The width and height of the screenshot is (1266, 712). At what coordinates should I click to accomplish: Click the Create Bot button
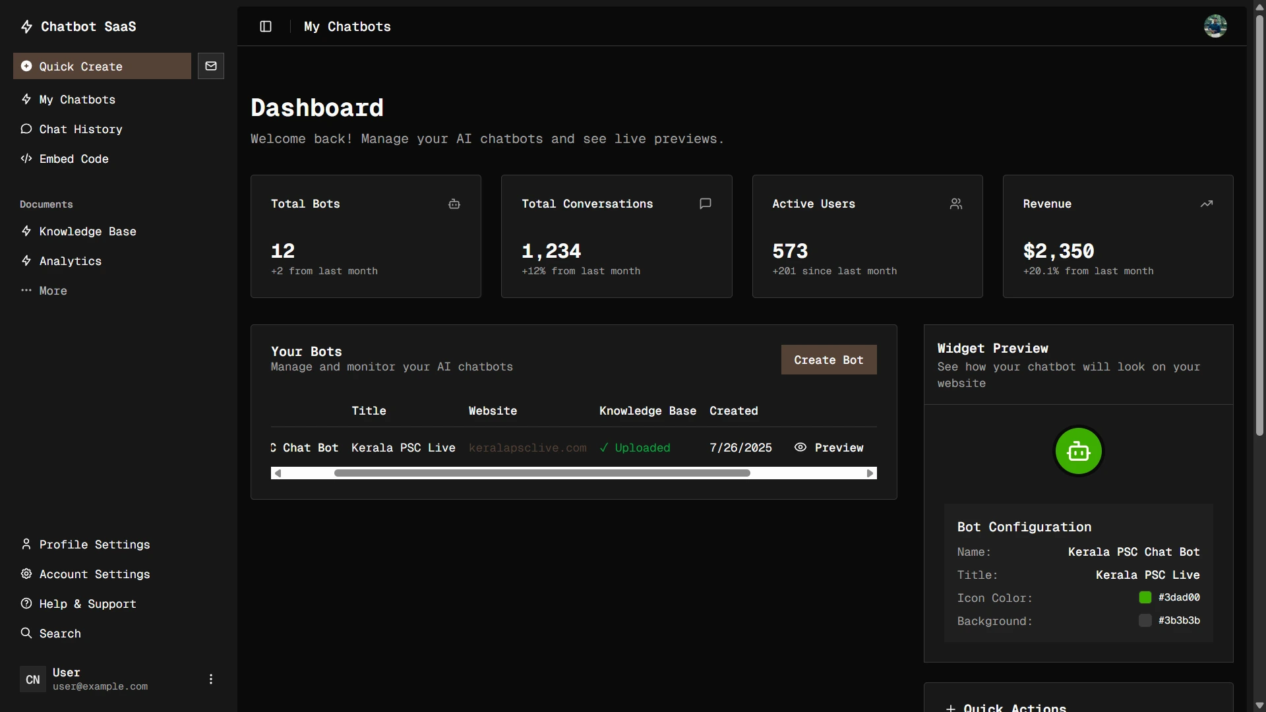pyautogui.click(x=828, y=360)
